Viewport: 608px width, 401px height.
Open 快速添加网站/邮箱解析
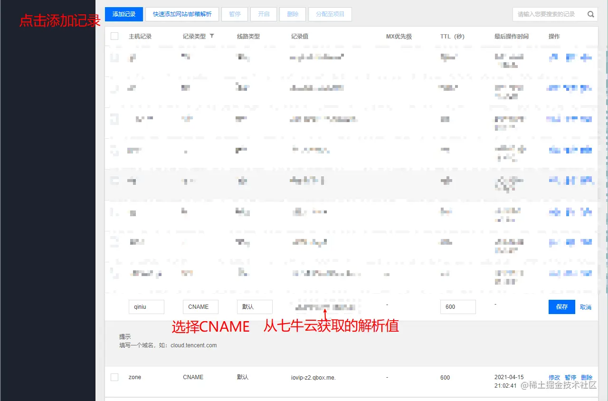coord(182,14)
